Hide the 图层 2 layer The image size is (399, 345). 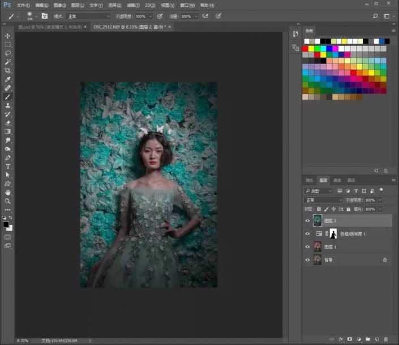coord(308,221)
